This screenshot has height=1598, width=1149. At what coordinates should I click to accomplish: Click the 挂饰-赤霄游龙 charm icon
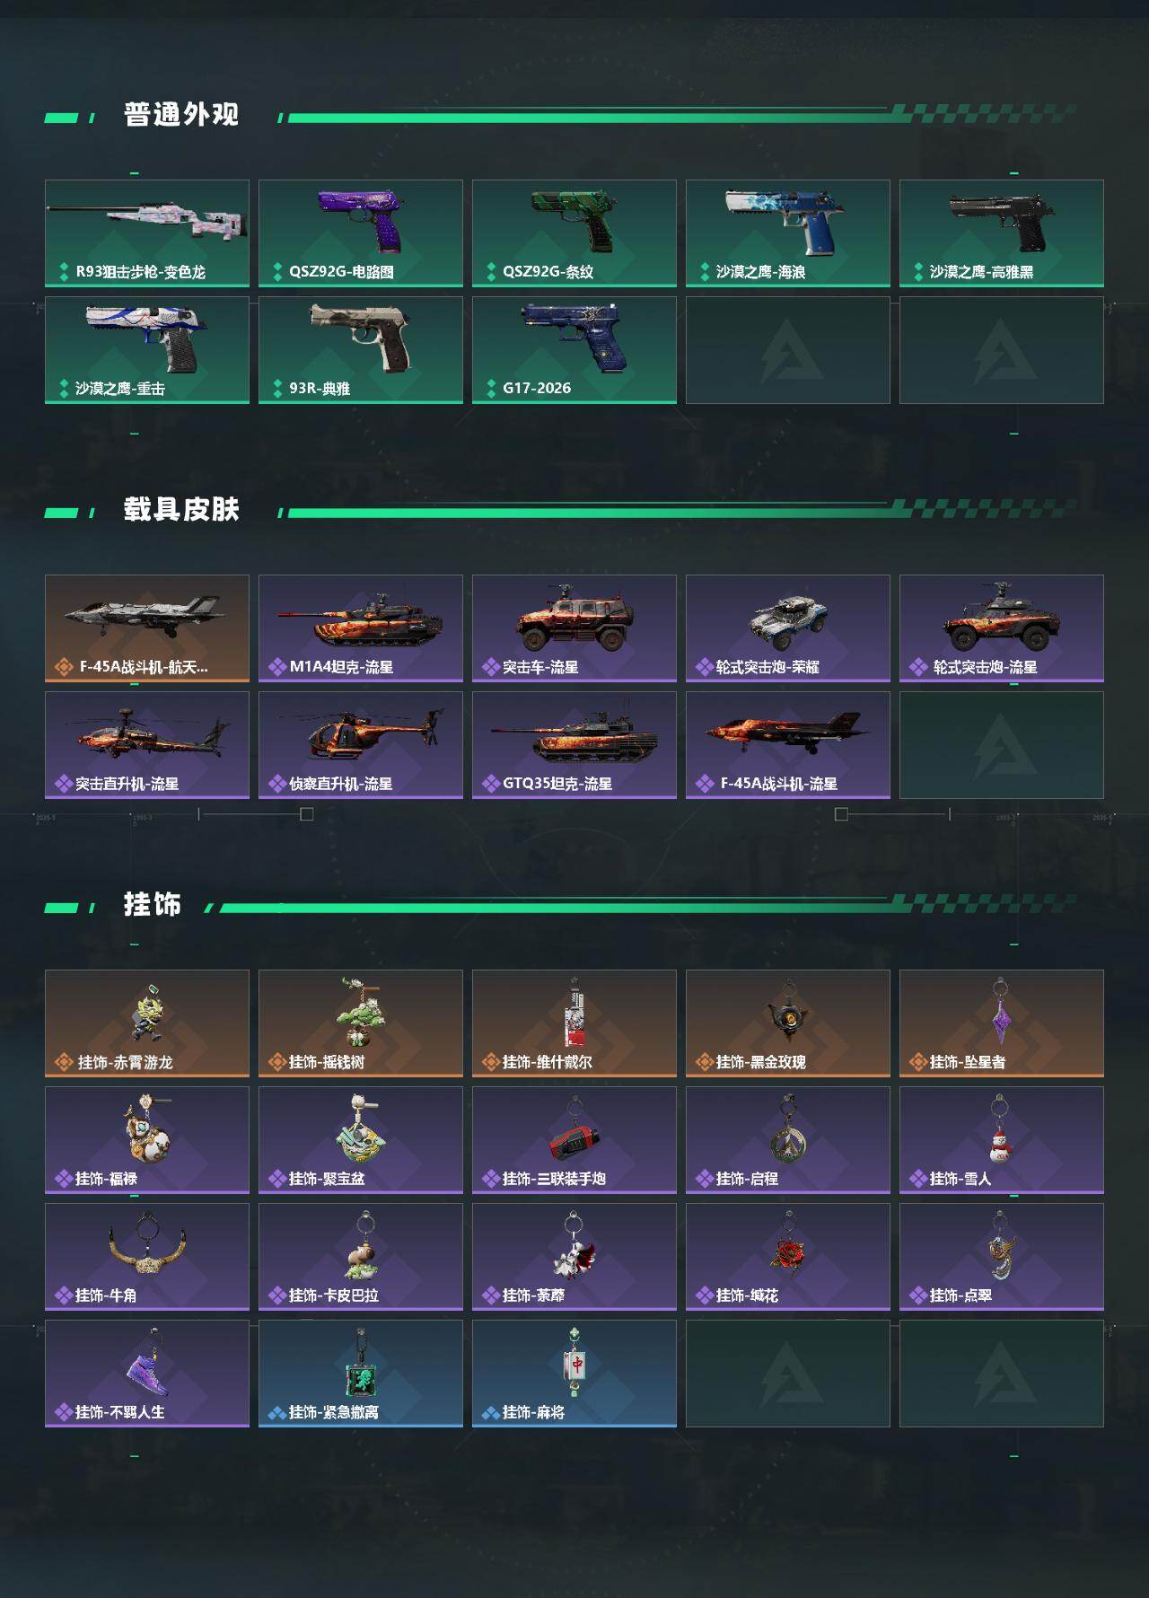pos(147,1023)
